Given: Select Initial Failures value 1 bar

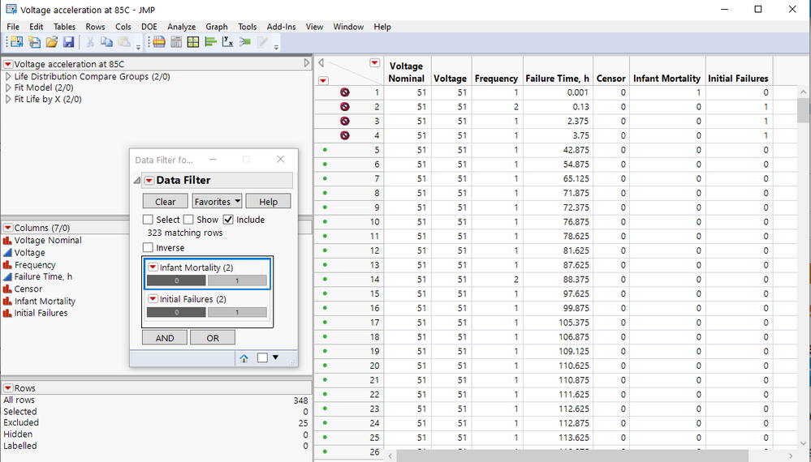Looking at the screenshot, I should click(x=237, y=312).
